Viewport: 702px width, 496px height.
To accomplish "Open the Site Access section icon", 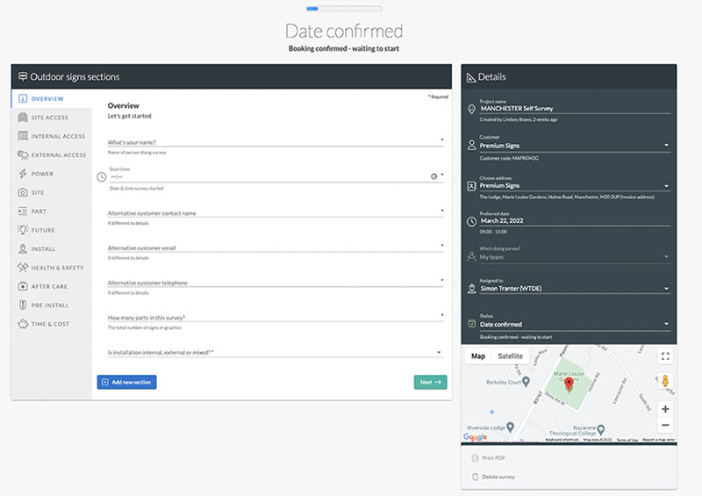I will point(23,118).
